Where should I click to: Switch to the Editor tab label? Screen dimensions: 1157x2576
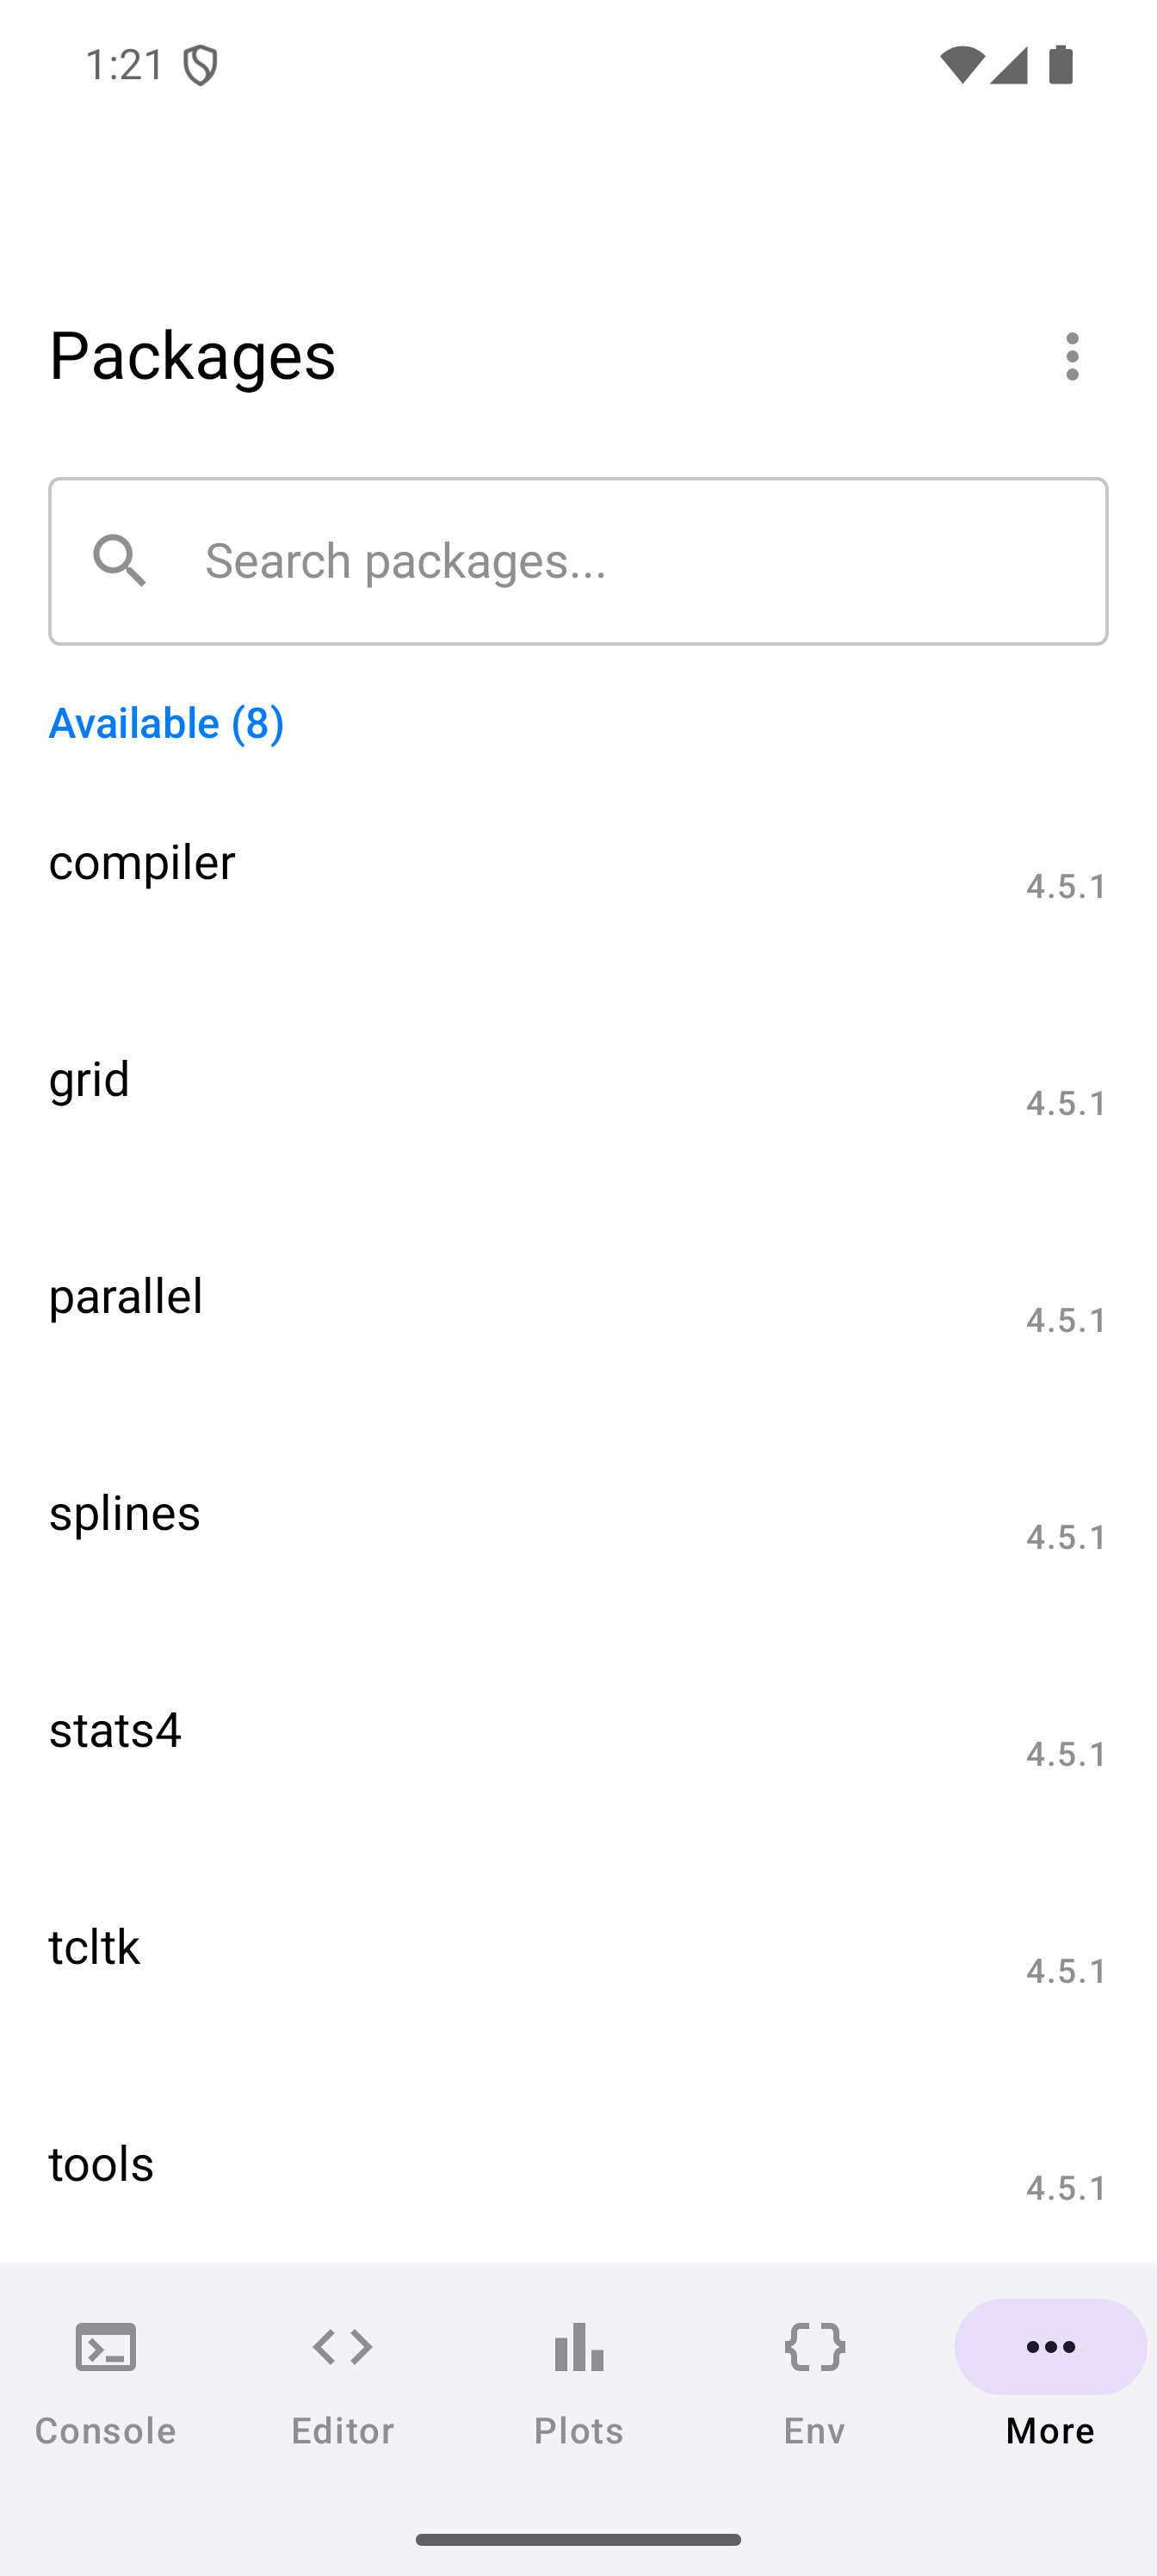point(342,2430)
